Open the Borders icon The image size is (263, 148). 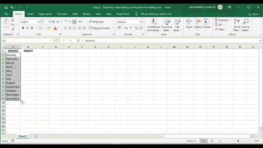[40, 28]
